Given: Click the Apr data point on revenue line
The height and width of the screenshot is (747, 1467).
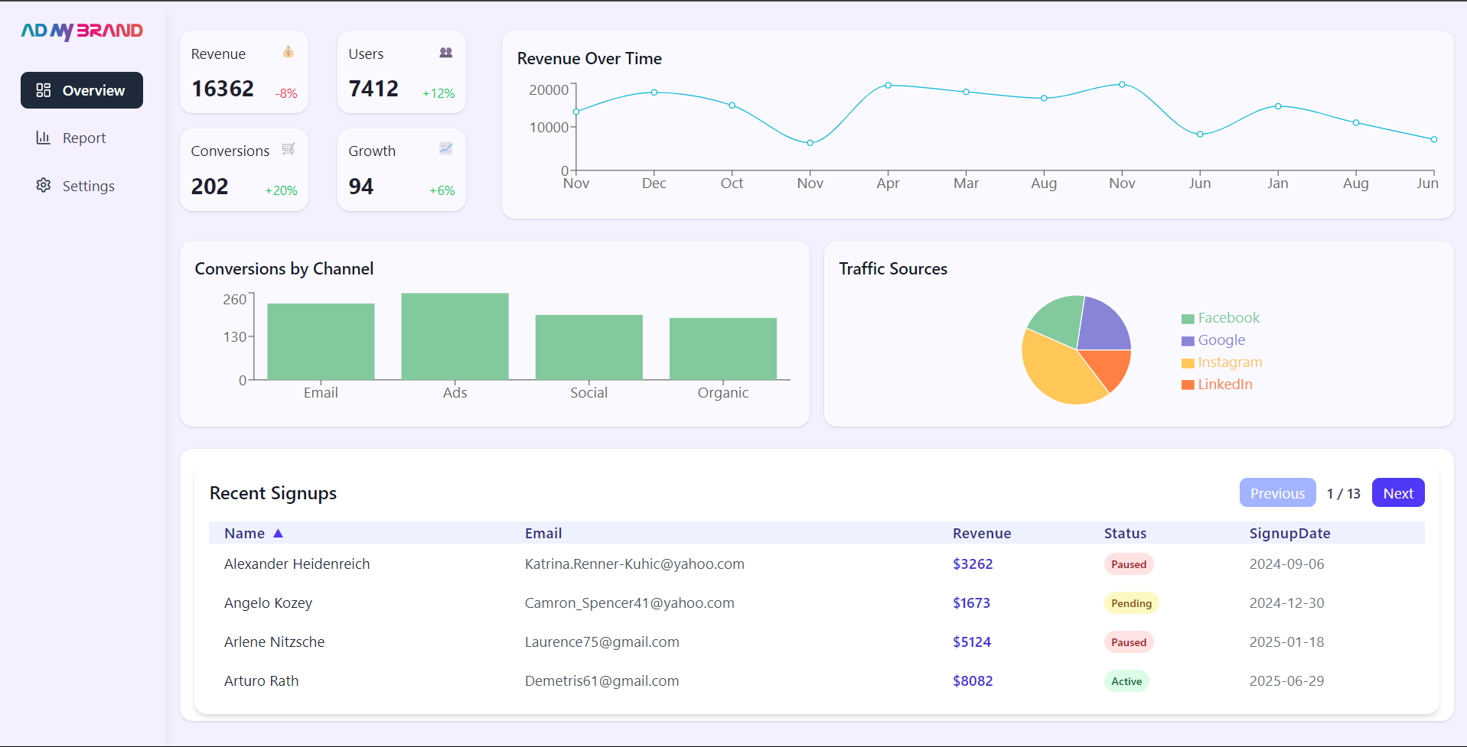Looking at the screenshot, I should coord(888,86).
